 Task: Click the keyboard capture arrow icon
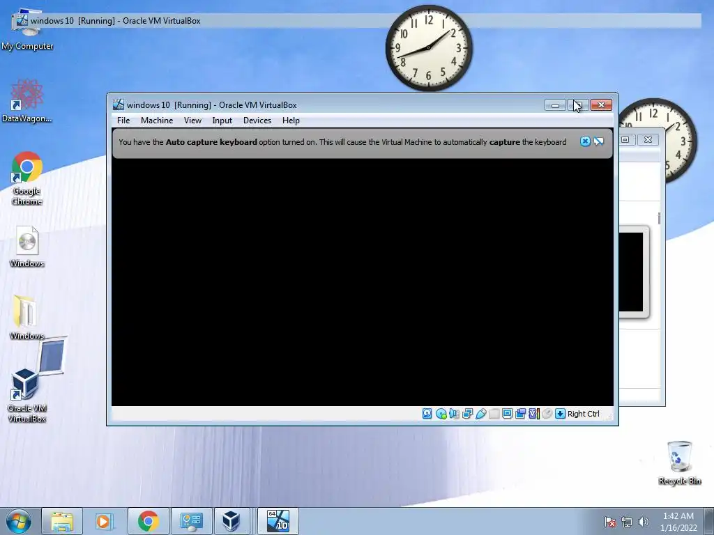click(x=561, y=414)
